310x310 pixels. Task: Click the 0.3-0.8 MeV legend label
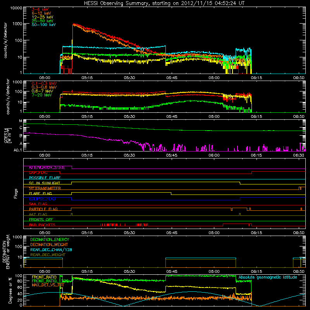(x=44, y=87)
